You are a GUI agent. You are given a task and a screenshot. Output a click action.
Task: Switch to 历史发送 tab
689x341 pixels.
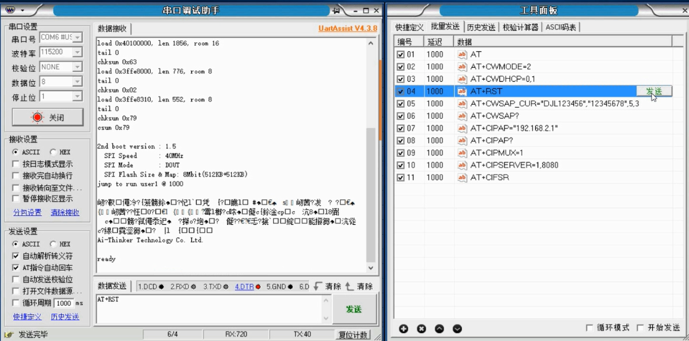(x=481, y=27)
